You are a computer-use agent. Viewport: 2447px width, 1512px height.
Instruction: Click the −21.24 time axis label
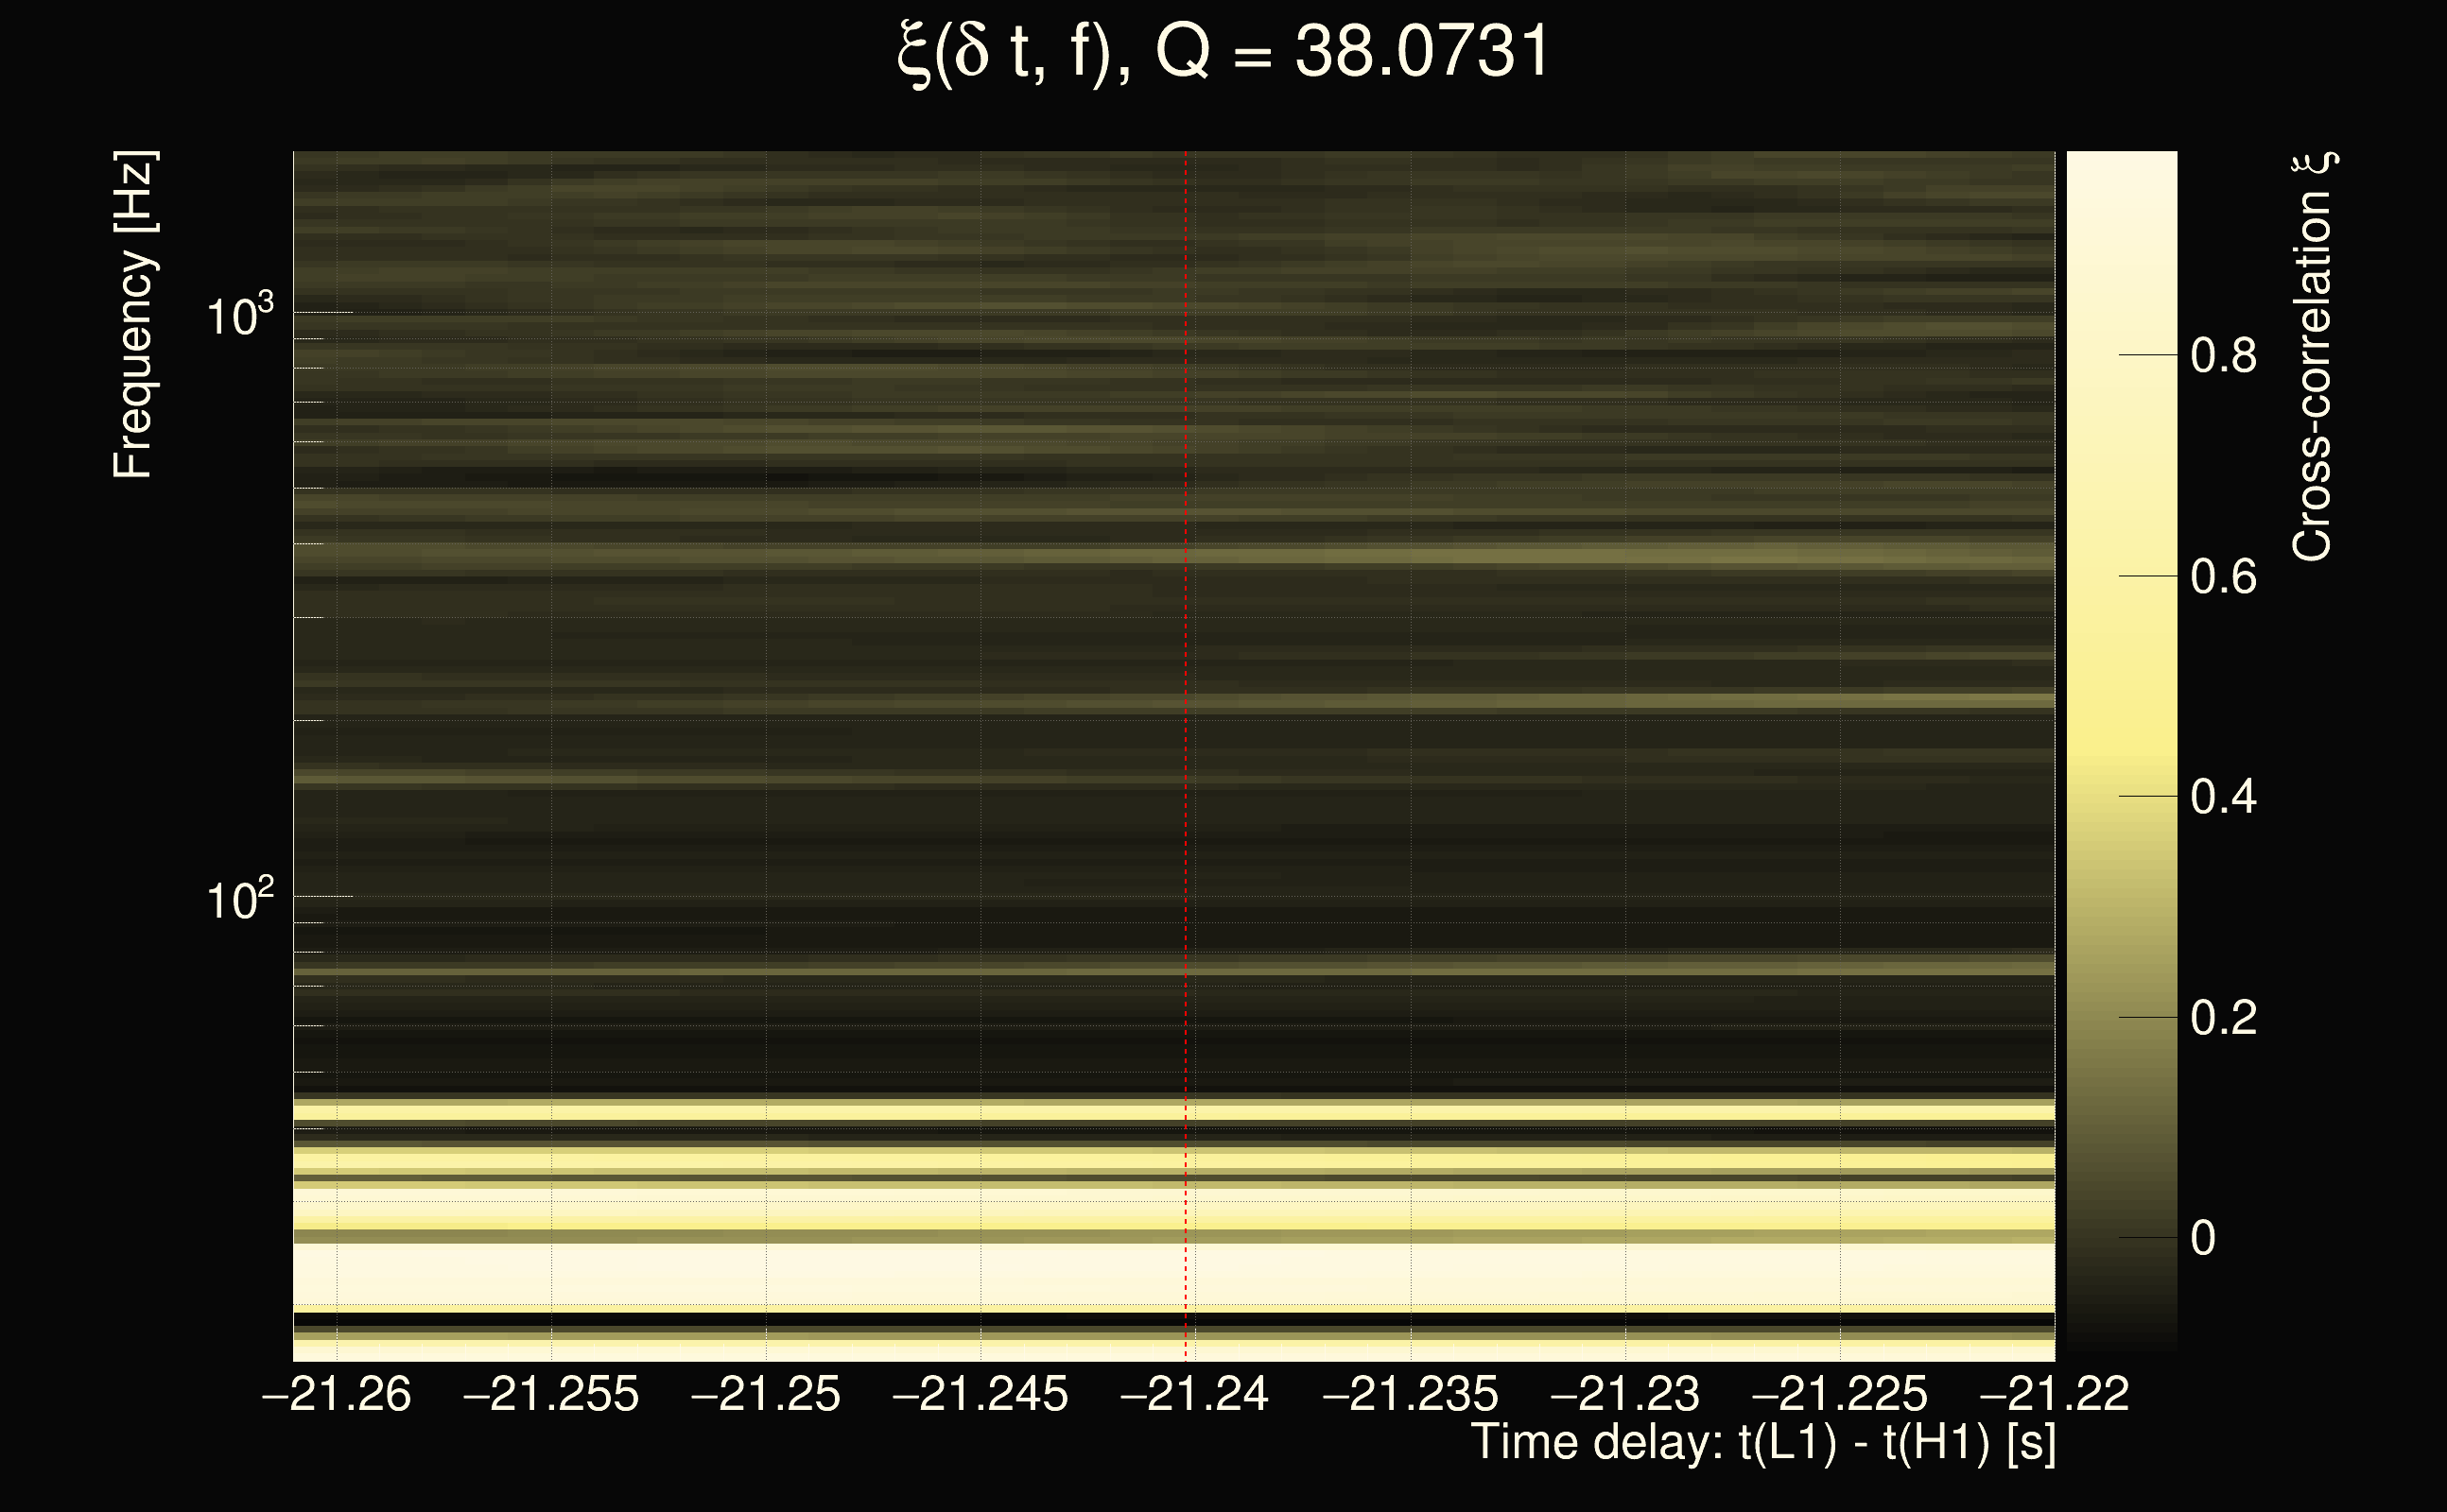[x=1194, y=1394]
